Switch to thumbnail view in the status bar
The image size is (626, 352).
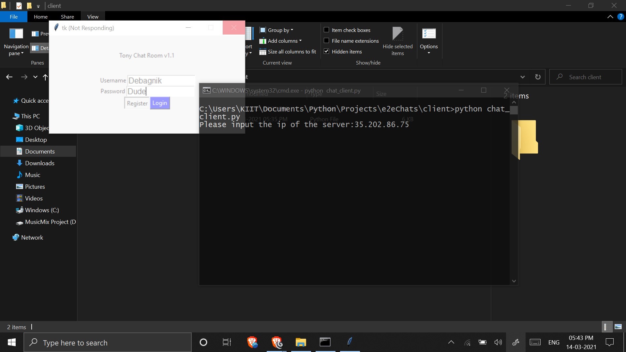[x=618, y=327]
